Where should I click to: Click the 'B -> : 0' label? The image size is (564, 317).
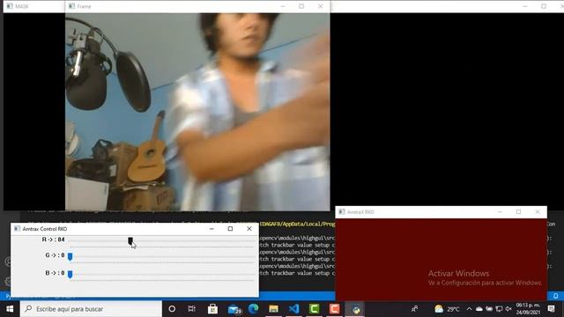pyautogui.click(x=55, y=273)
